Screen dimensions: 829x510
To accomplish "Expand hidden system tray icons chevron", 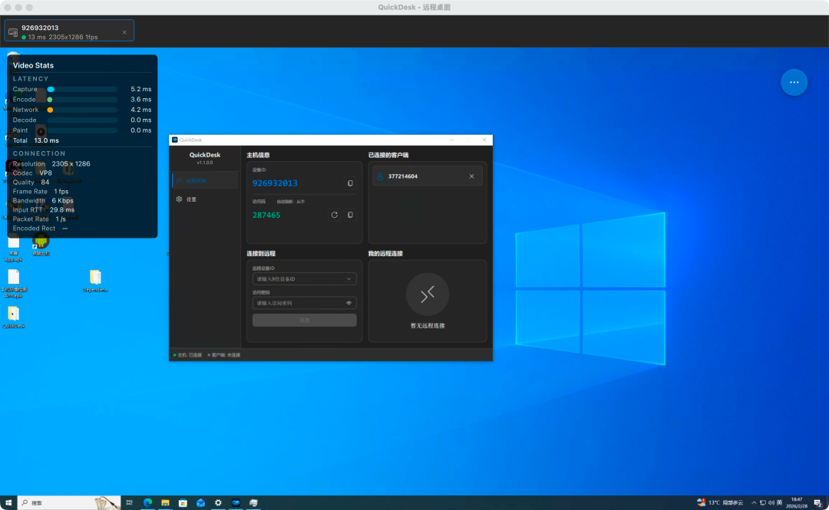I will click(754, 503).
